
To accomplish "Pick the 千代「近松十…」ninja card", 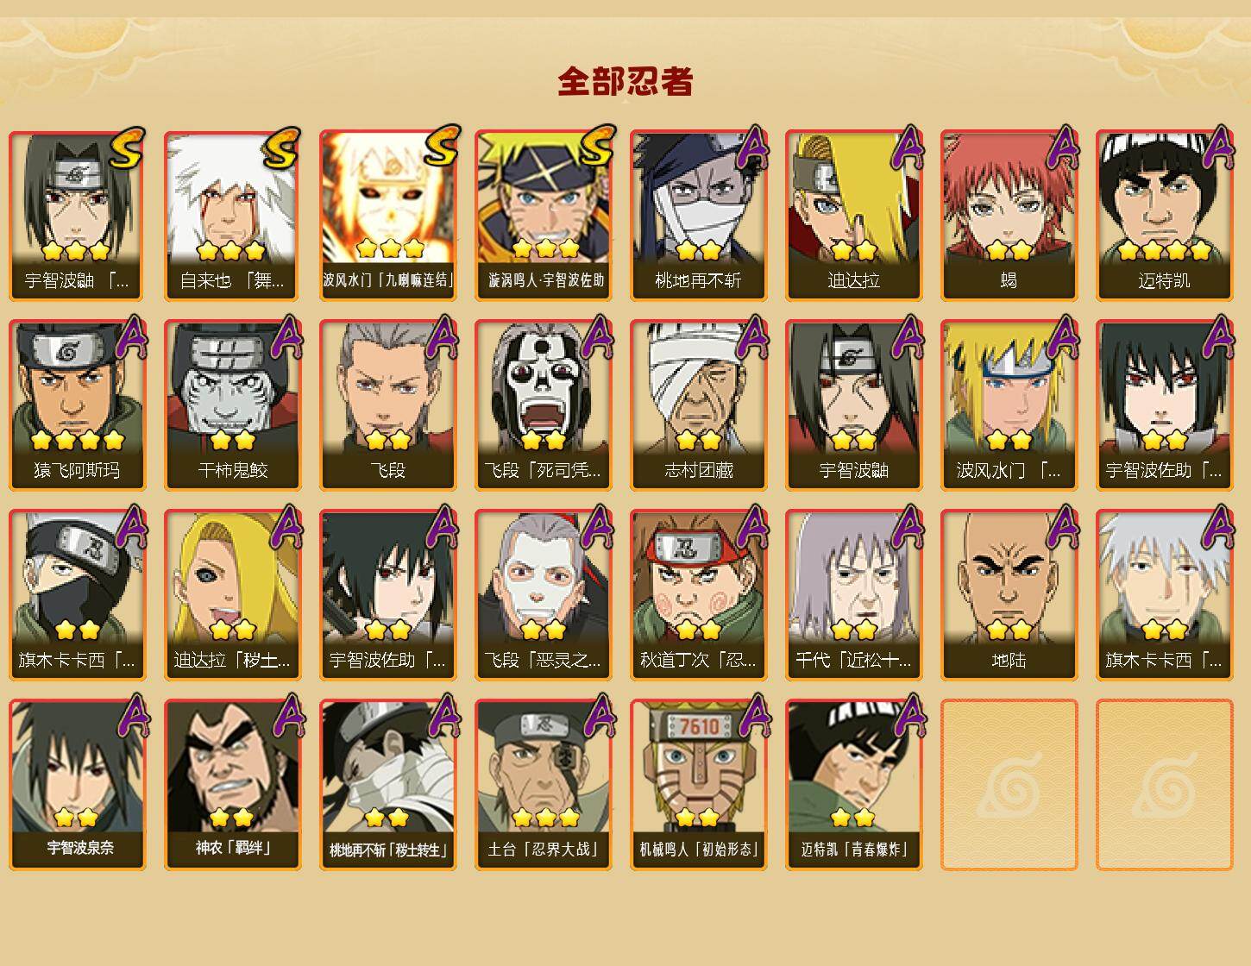I will click(x=853, y=595).
